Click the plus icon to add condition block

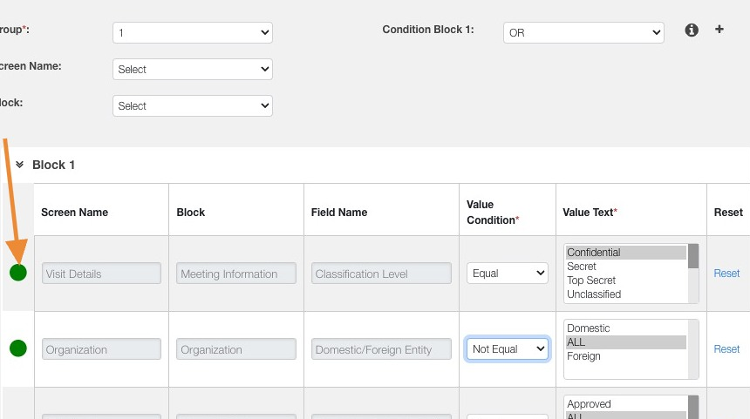pos(719,29)
